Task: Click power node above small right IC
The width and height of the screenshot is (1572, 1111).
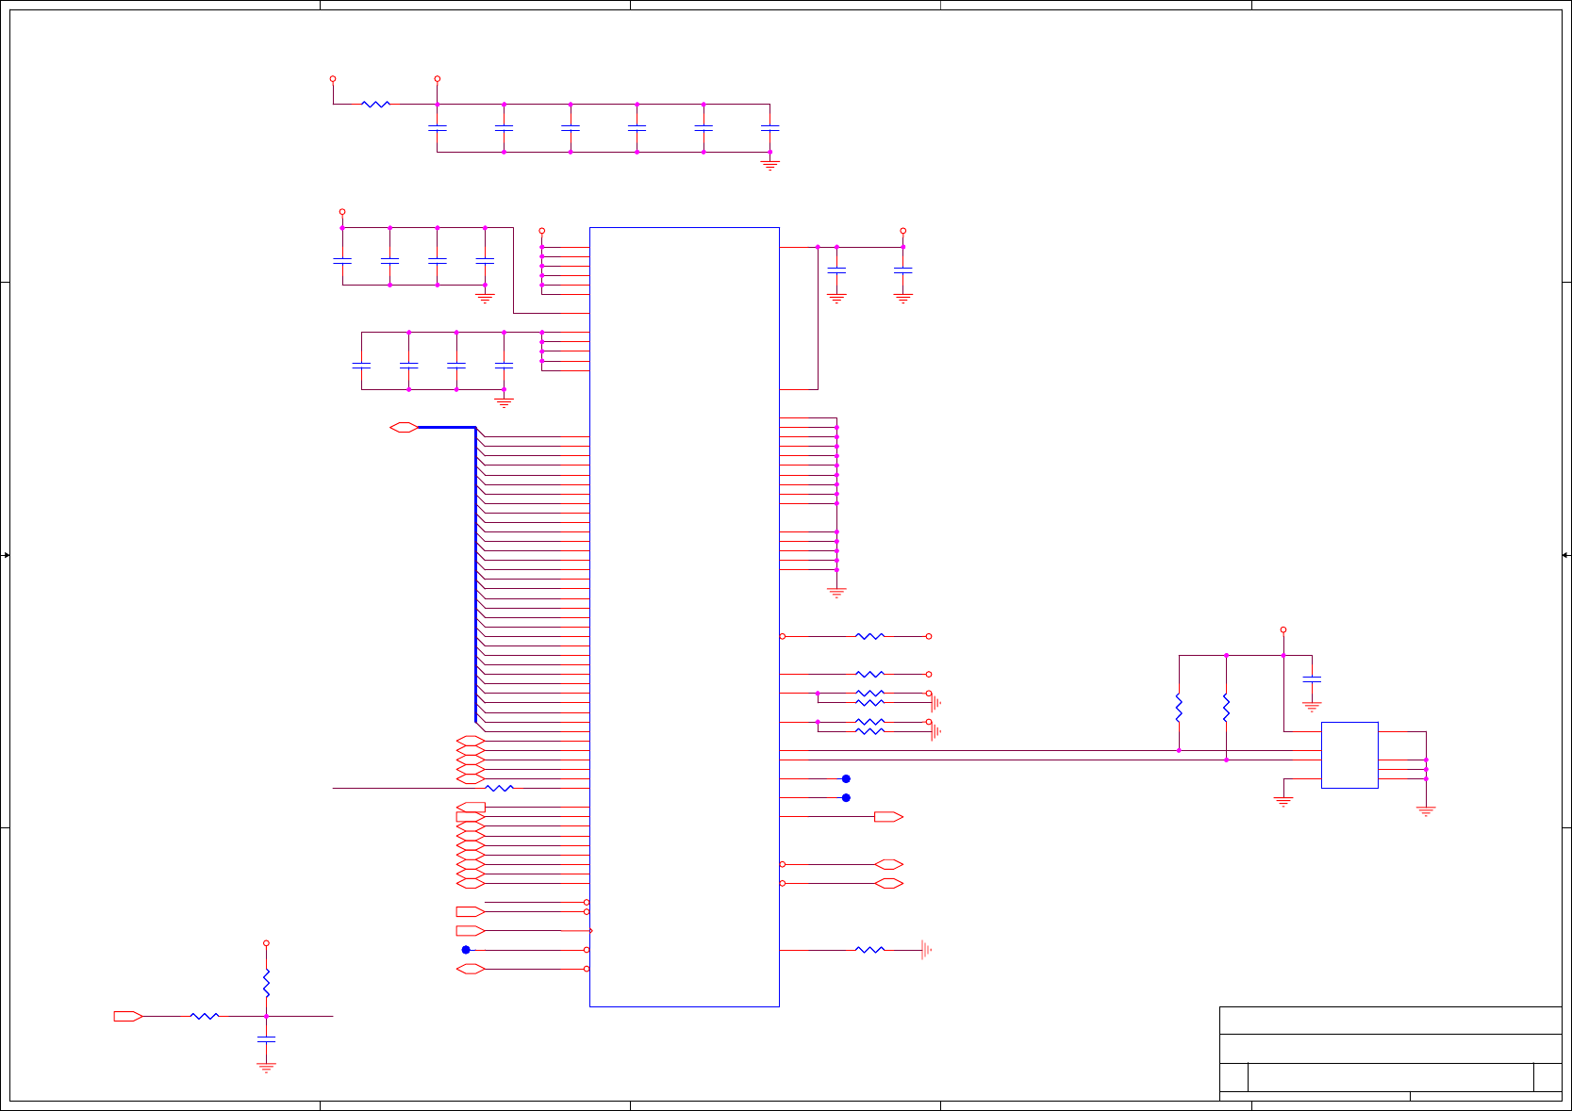Action: [x=1282, y=629]
